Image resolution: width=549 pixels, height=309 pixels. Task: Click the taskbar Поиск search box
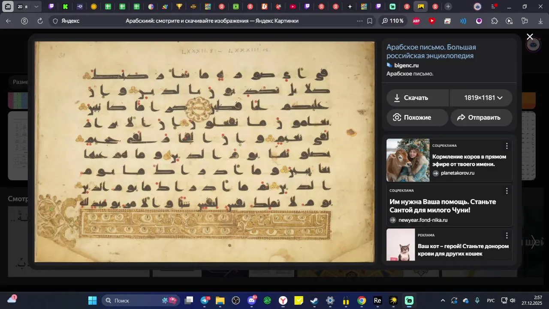141,300
